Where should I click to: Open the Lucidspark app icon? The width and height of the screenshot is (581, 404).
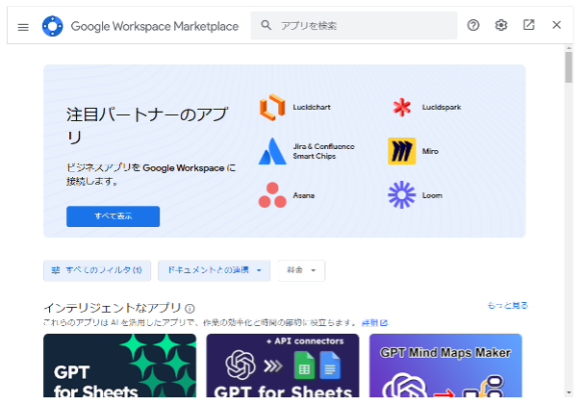coord(402,107)
